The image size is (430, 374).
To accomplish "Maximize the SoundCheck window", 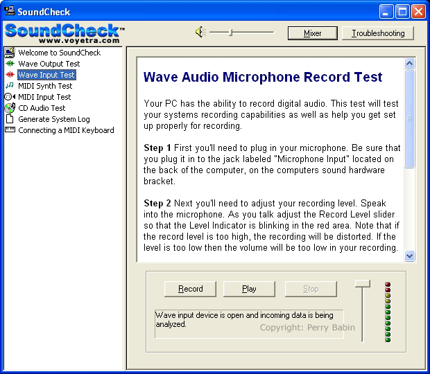I will pyautogui.click(x=402, y=12).
